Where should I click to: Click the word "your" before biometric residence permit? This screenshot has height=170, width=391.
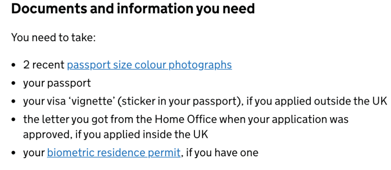pos(34,153)
